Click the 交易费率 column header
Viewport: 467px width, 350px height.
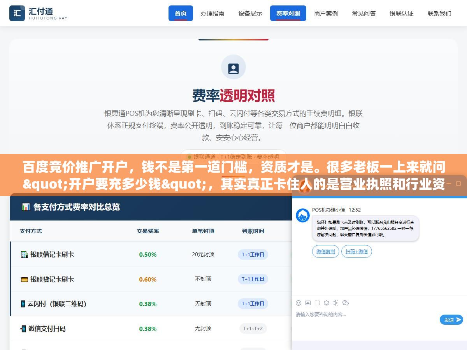[148, 231]
